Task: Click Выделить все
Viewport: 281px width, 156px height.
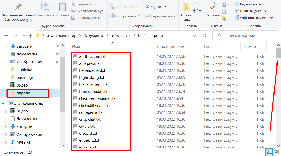Action: 248,4
